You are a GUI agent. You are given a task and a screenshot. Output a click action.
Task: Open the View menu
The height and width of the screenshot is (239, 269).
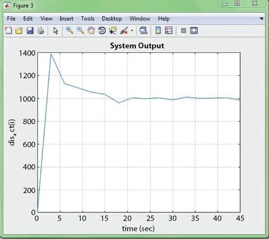point(46,19)
